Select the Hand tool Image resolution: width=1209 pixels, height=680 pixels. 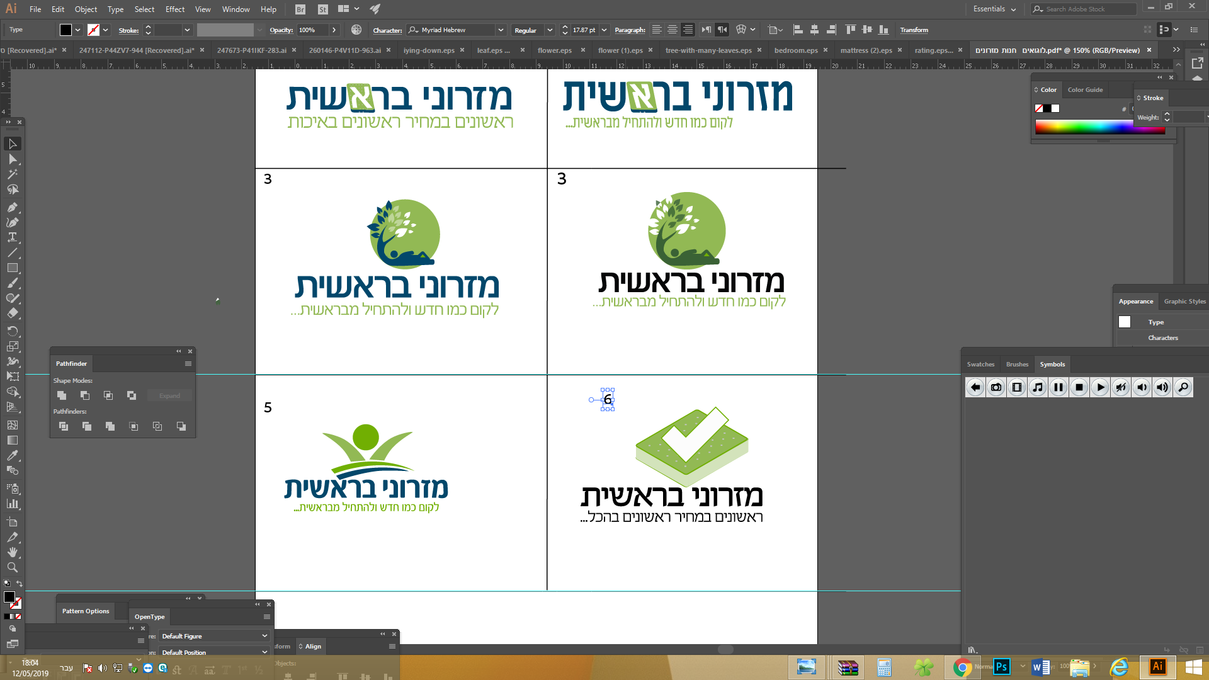click(x=12, y=552)
